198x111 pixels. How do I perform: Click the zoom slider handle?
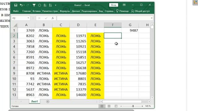pos(133,106)
